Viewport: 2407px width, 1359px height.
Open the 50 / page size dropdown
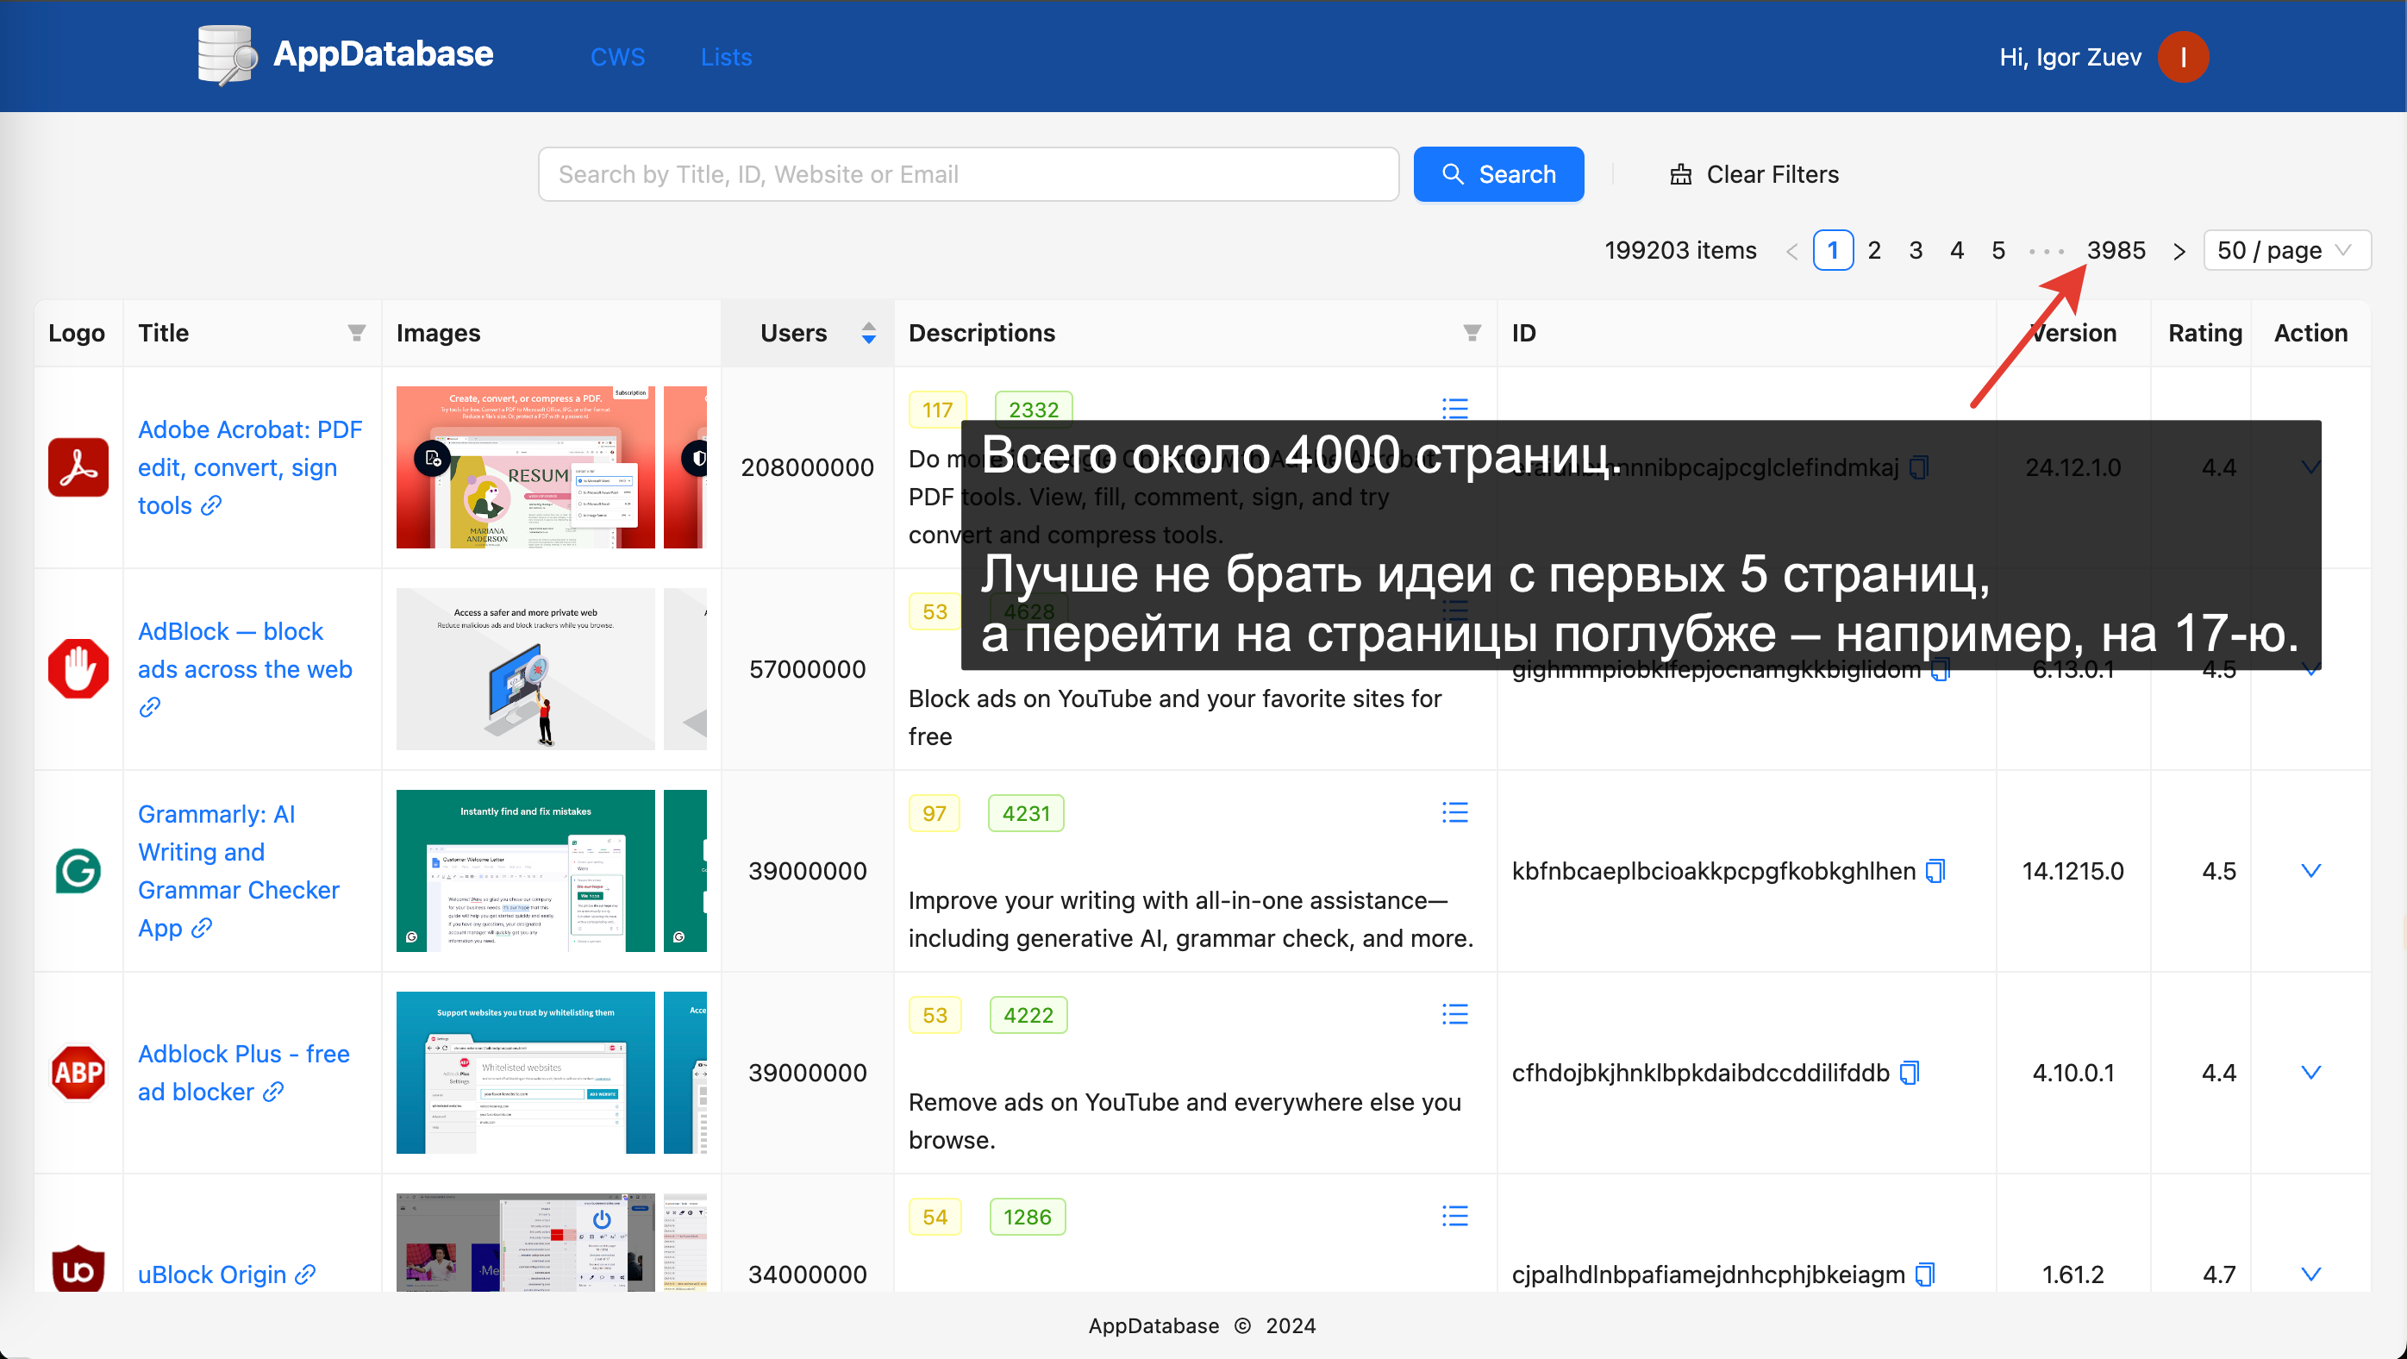[2285, 250]
